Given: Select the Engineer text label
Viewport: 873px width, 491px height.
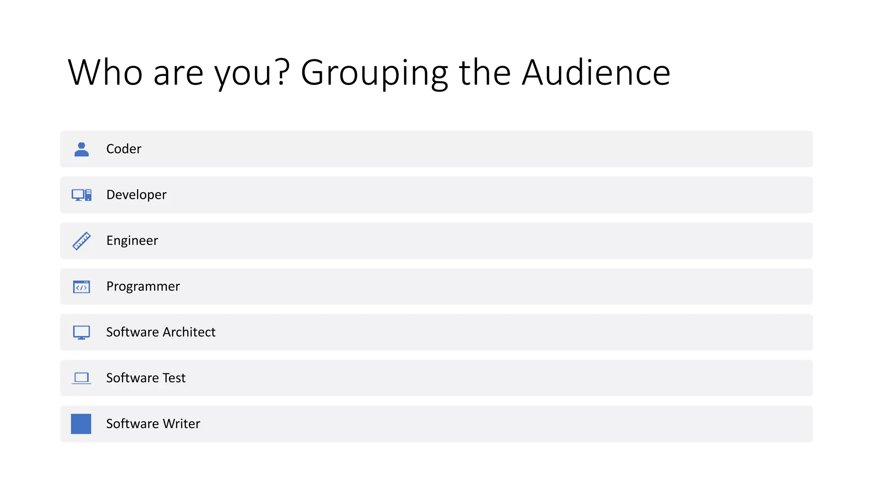Looking at the screenshot, I should [132, 241].
